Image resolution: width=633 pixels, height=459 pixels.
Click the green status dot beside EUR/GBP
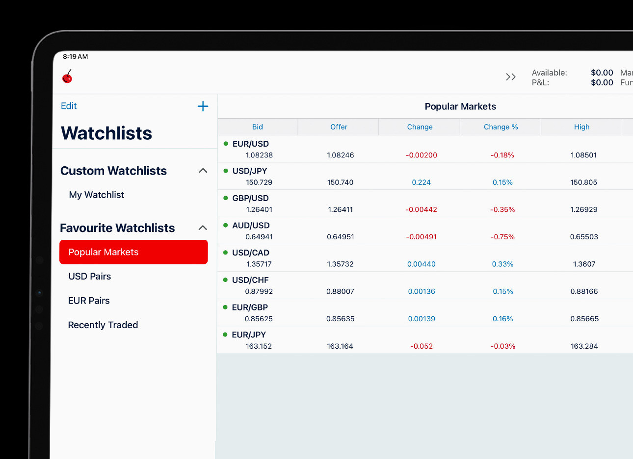pyautogui.click(x=225, y=307)
